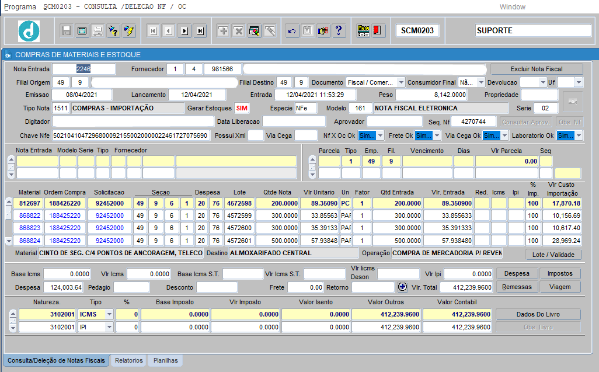Image resolution: width=599 pixels, height=372 pixels.
Task: Click the Save diskette toolbar icon
Action: [x=67, y=30]
